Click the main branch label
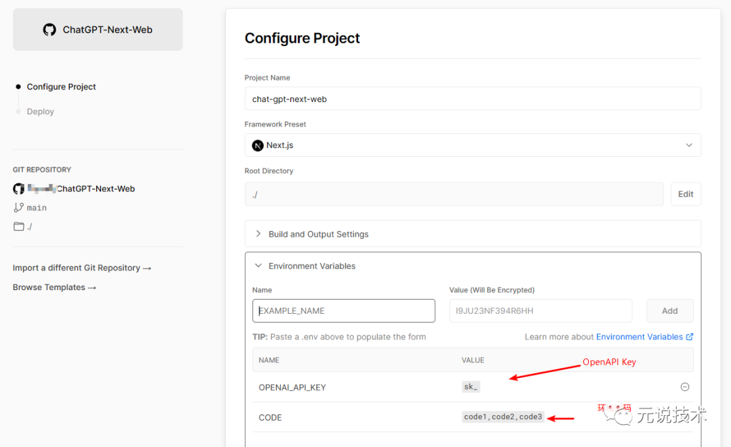 click(37, 208)
